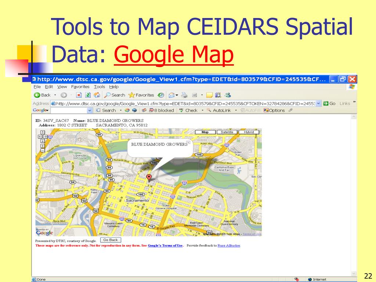The height and width of the screenshot is (282, 376).
Task: Expand the AutoLink dropdown arrow
Action: tap(236, 110)
